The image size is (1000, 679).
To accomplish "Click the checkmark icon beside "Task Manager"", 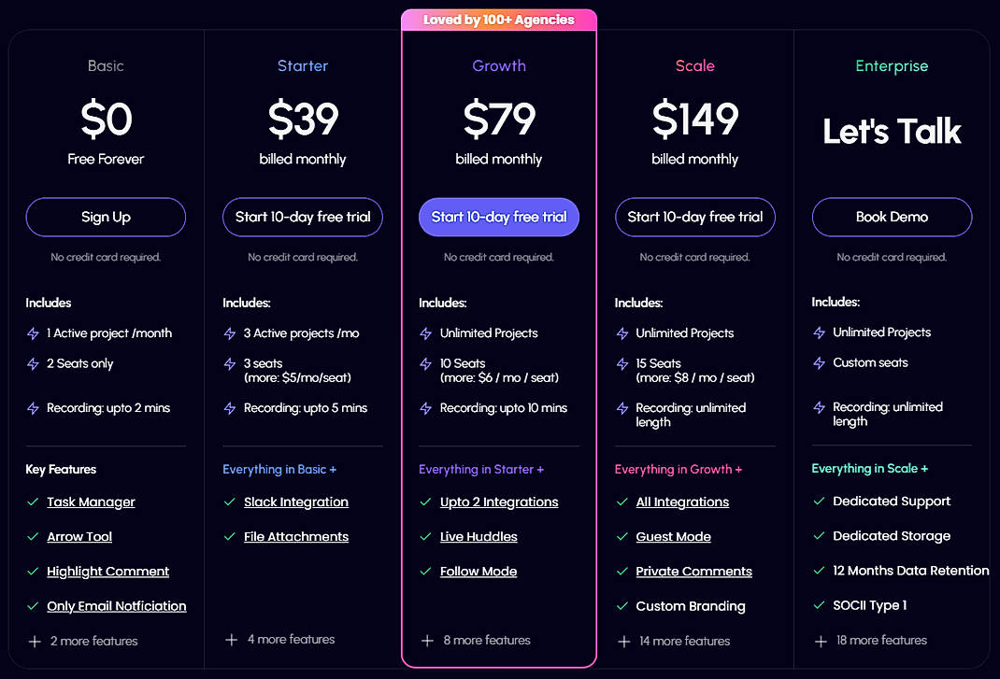I will [33, 502].
